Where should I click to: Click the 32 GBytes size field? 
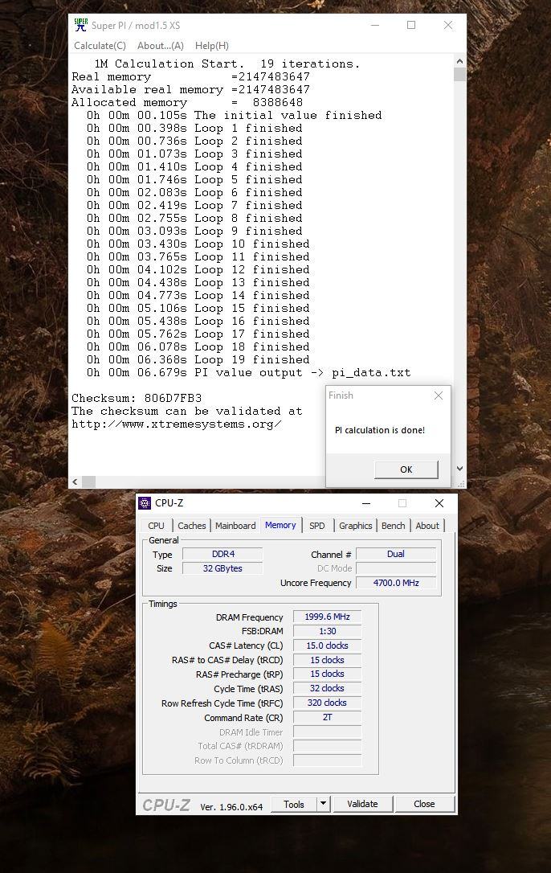(222, 568)
